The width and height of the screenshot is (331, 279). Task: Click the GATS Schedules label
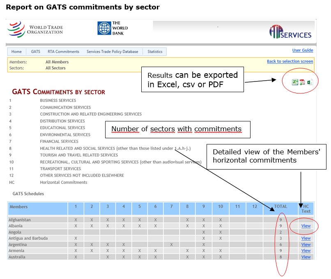click(x=28, y=194)
